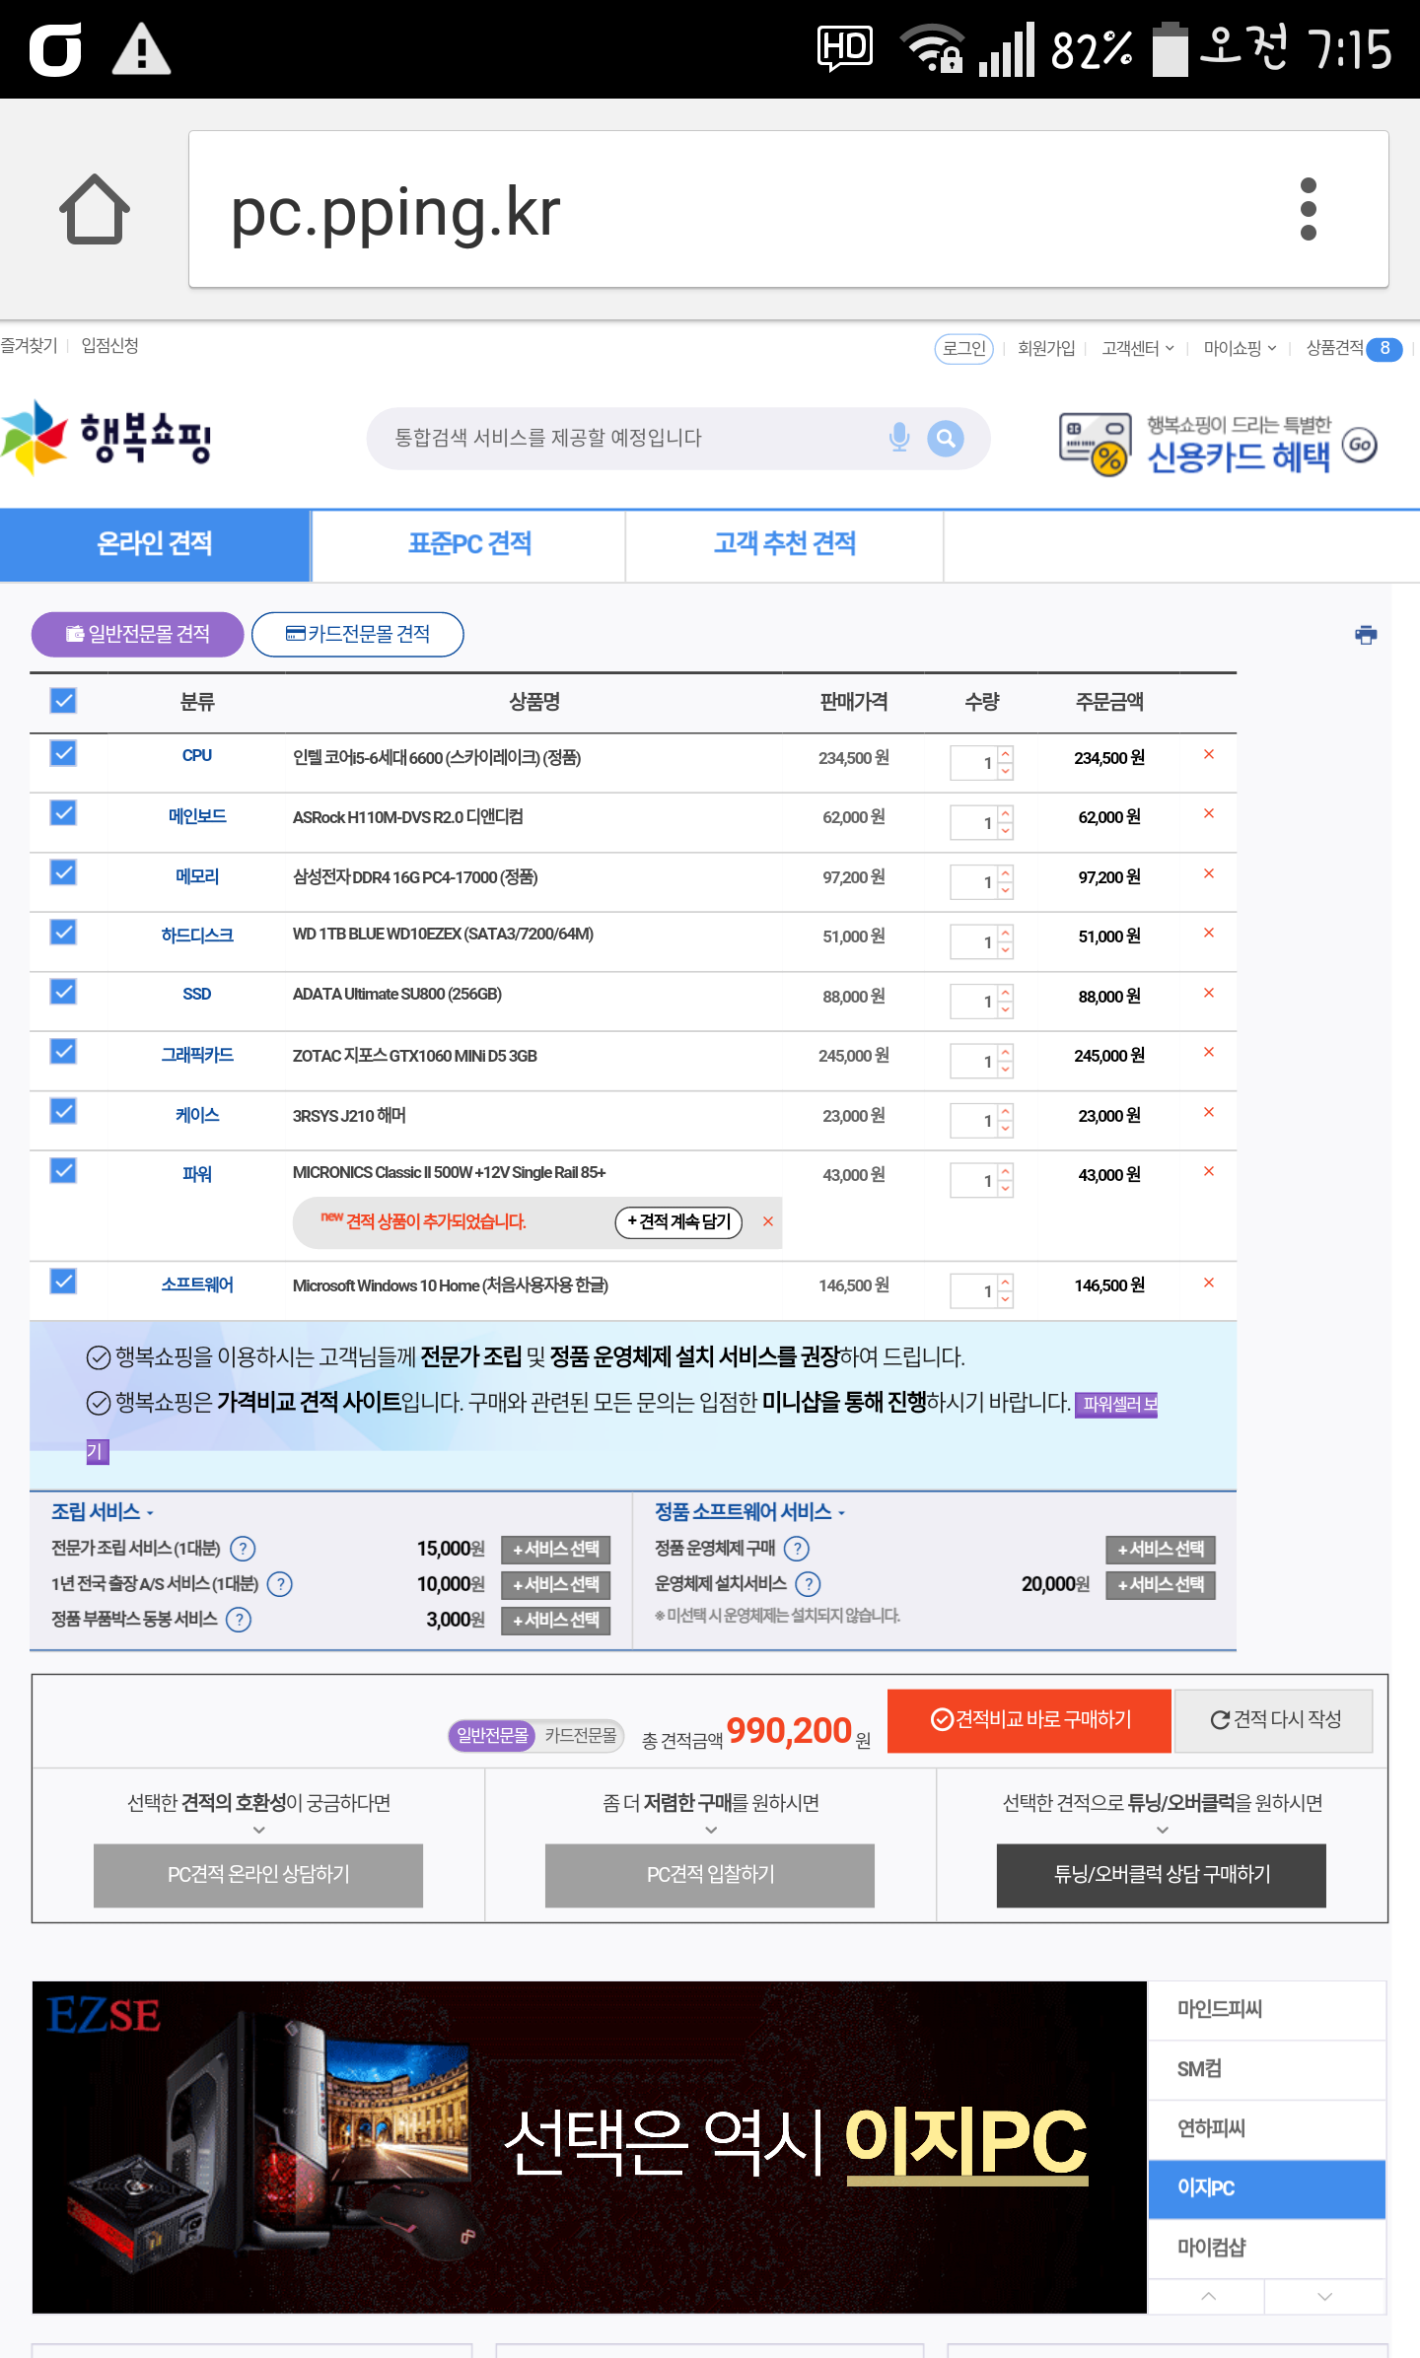The height and width of the screenshot is (2358, 1420).
Task: Open the browser three-dot menu
Action: (x=1308, y=209)
